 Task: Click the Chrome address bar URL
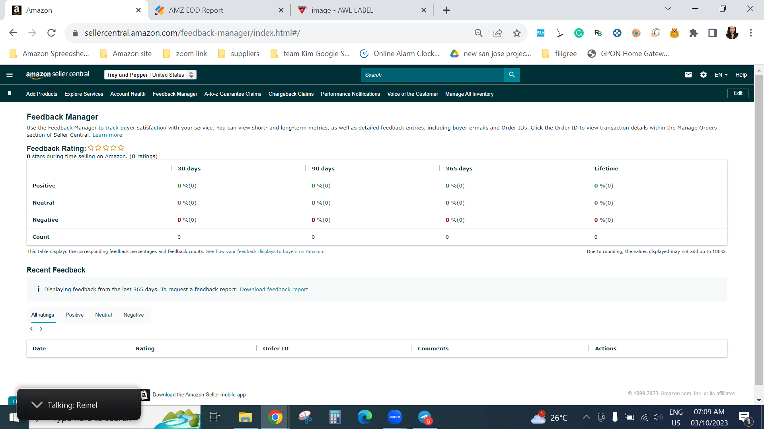pyautogui.click(x=192, y=33)
